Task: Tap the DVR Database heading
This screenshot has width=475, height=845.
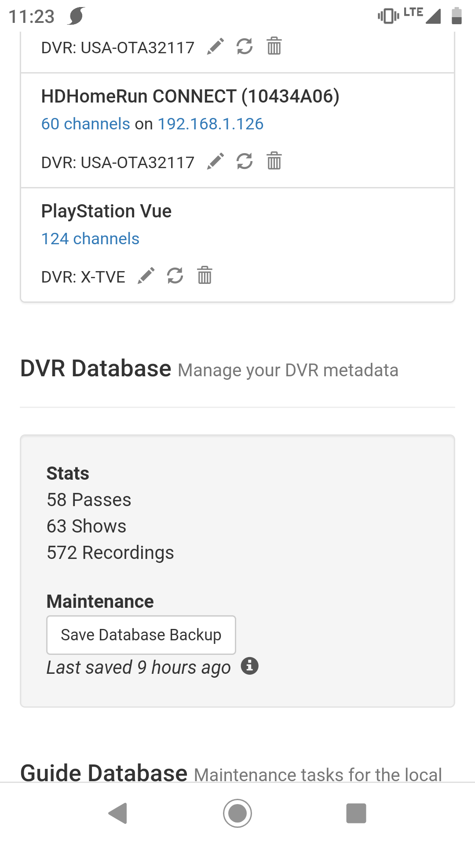Action: [96, 369]
